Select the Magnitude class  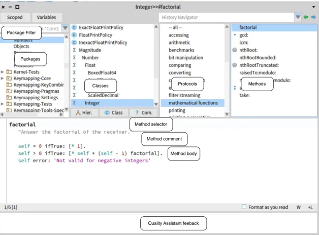click(90, 50)
